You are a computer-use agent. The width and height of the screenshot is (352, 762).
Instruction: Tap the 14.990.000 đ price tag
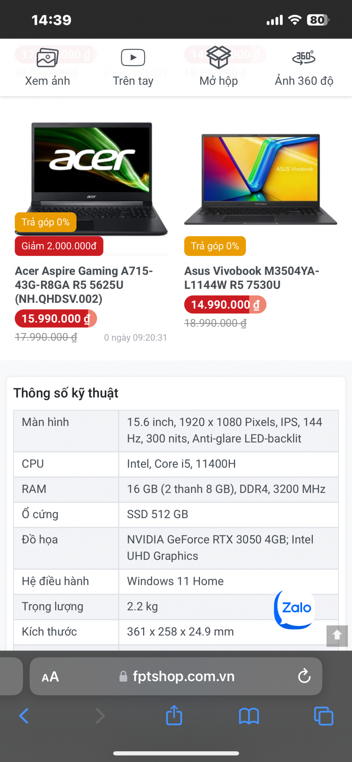point(225,305)
